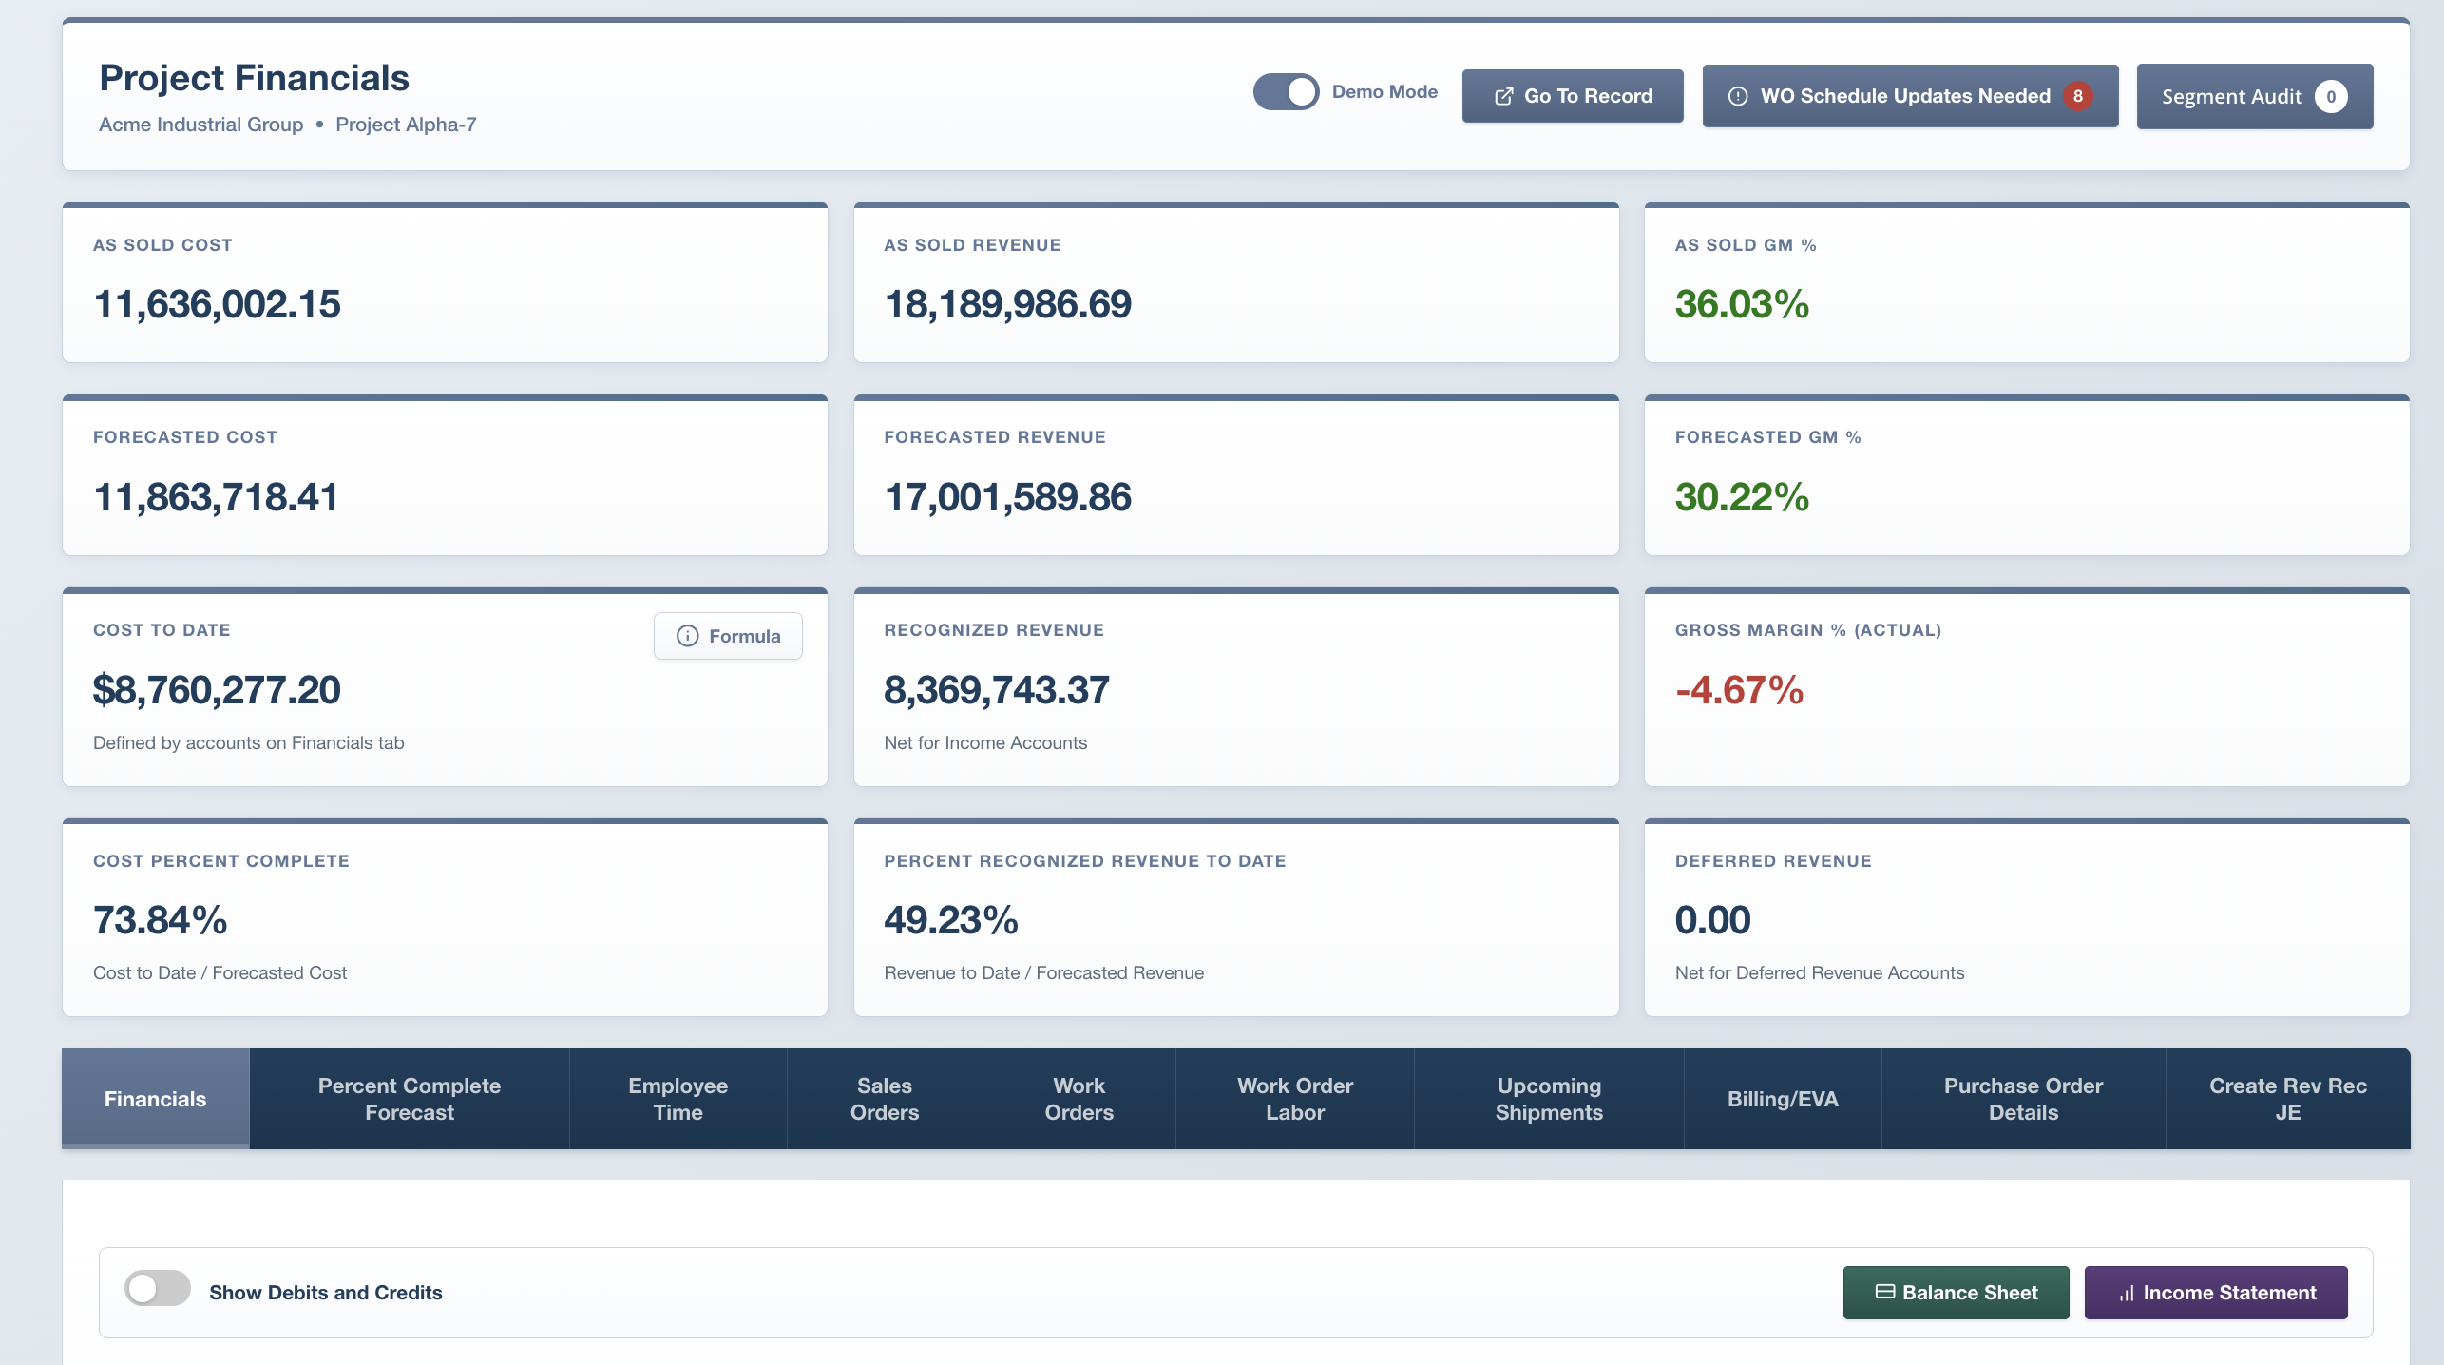Select the Upcoming Shipments tab
This screenshot has width=2444, height=1365.
[1549, 1098]
